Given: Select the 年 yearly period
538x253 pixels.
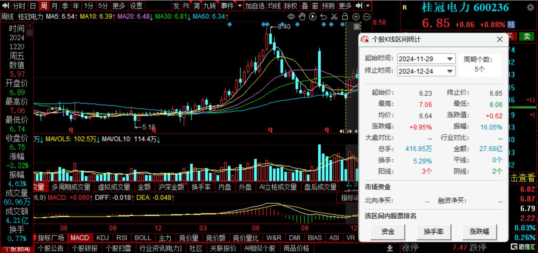Looking at the screenshot, I should point(76,6).
